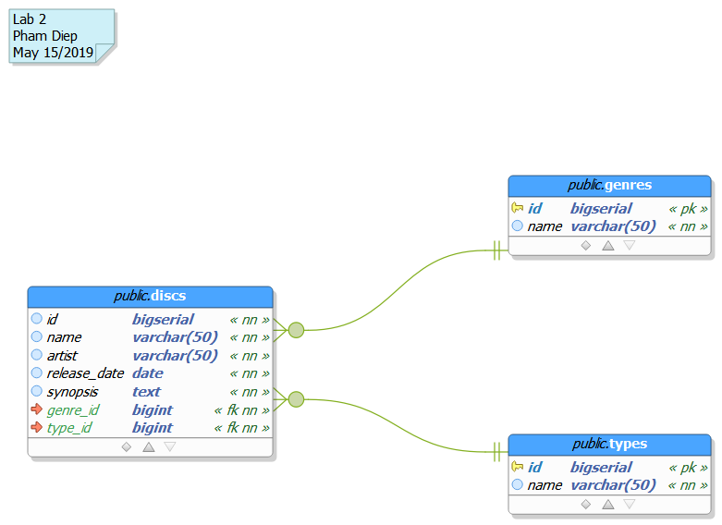Select the artist column row in discs
The width and height of the screenshot is (722, 525).
click(x=150, y=356)
